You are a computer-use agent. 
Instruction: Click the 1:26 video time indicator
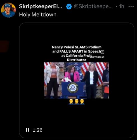pos(37,130)
